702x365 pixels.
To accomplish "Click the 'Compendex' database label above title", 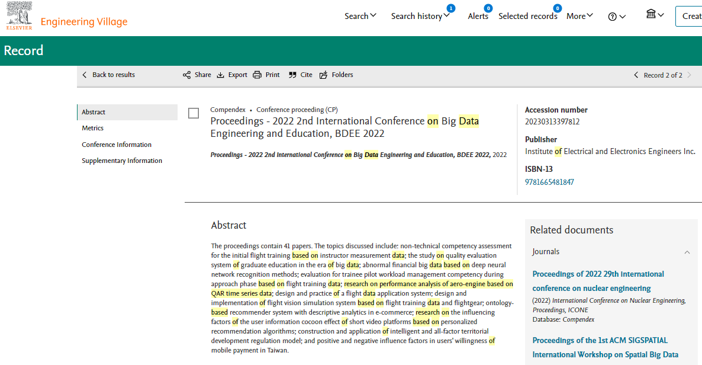I will [228, 110].
